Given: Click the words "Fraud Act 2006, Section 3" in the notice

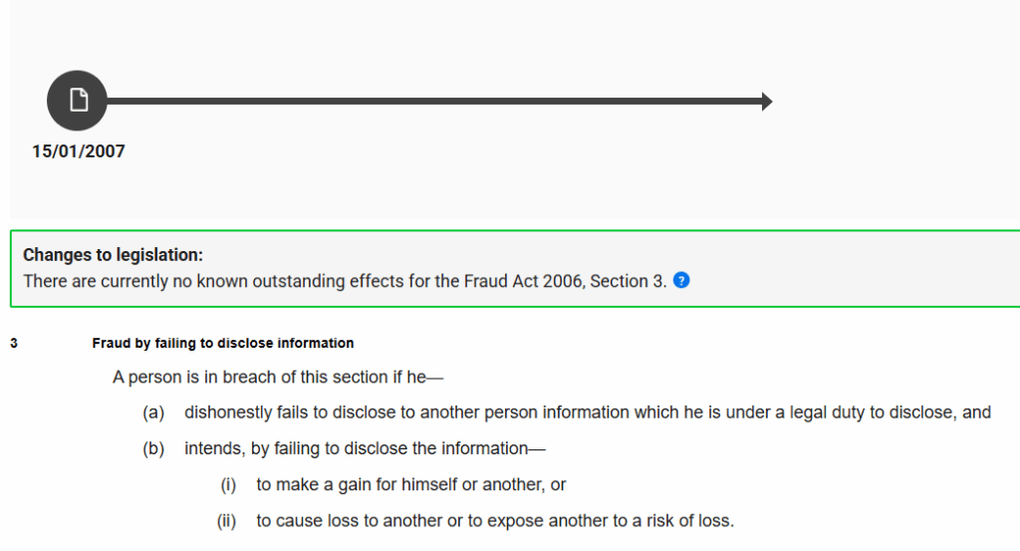Looking at the screenshot, I should click(x=565, y=281).
